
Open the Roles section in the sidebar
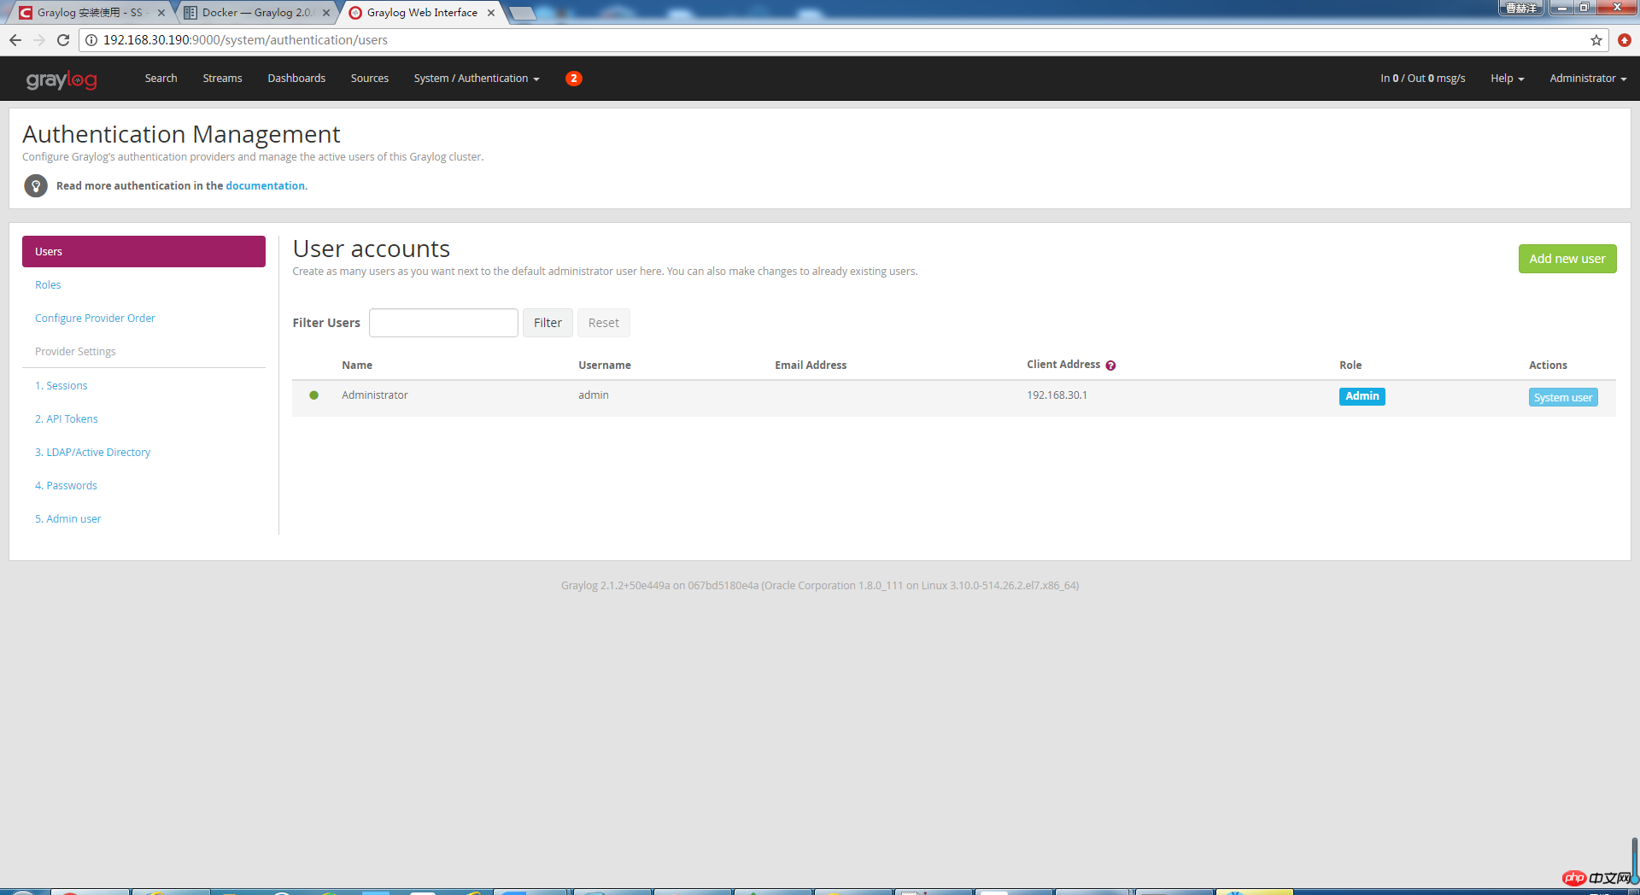click(48, 284)
